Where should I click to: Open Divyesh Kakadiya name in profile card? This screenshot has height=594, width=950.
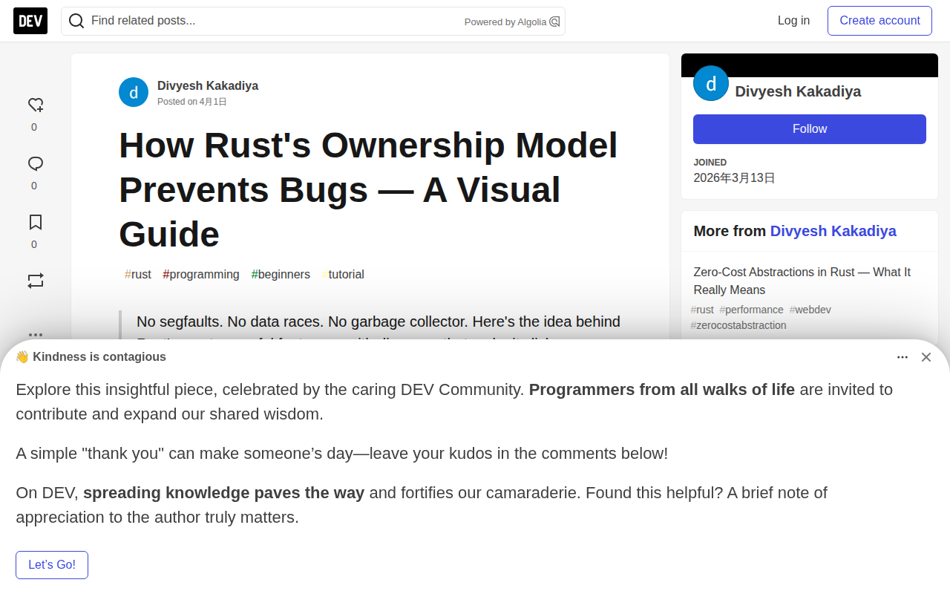tap(798, 91)
